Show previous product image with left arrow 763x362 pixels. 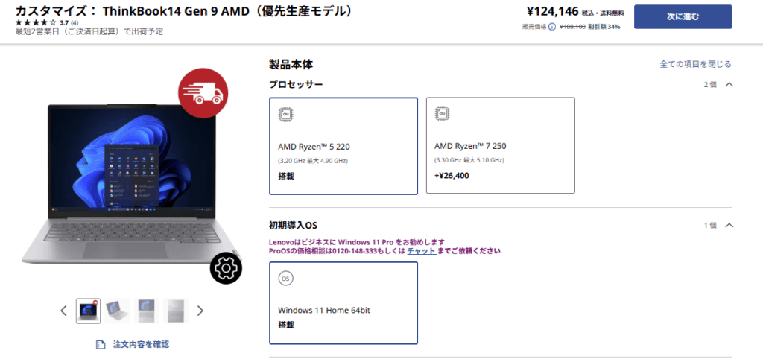click(x=63, y=311)
